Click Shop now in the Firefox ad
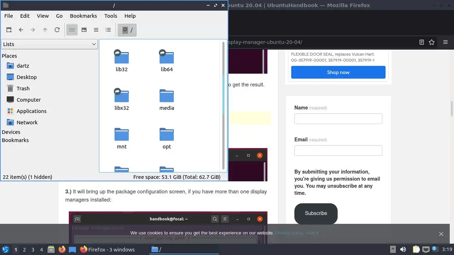 [x=338, y=72]
